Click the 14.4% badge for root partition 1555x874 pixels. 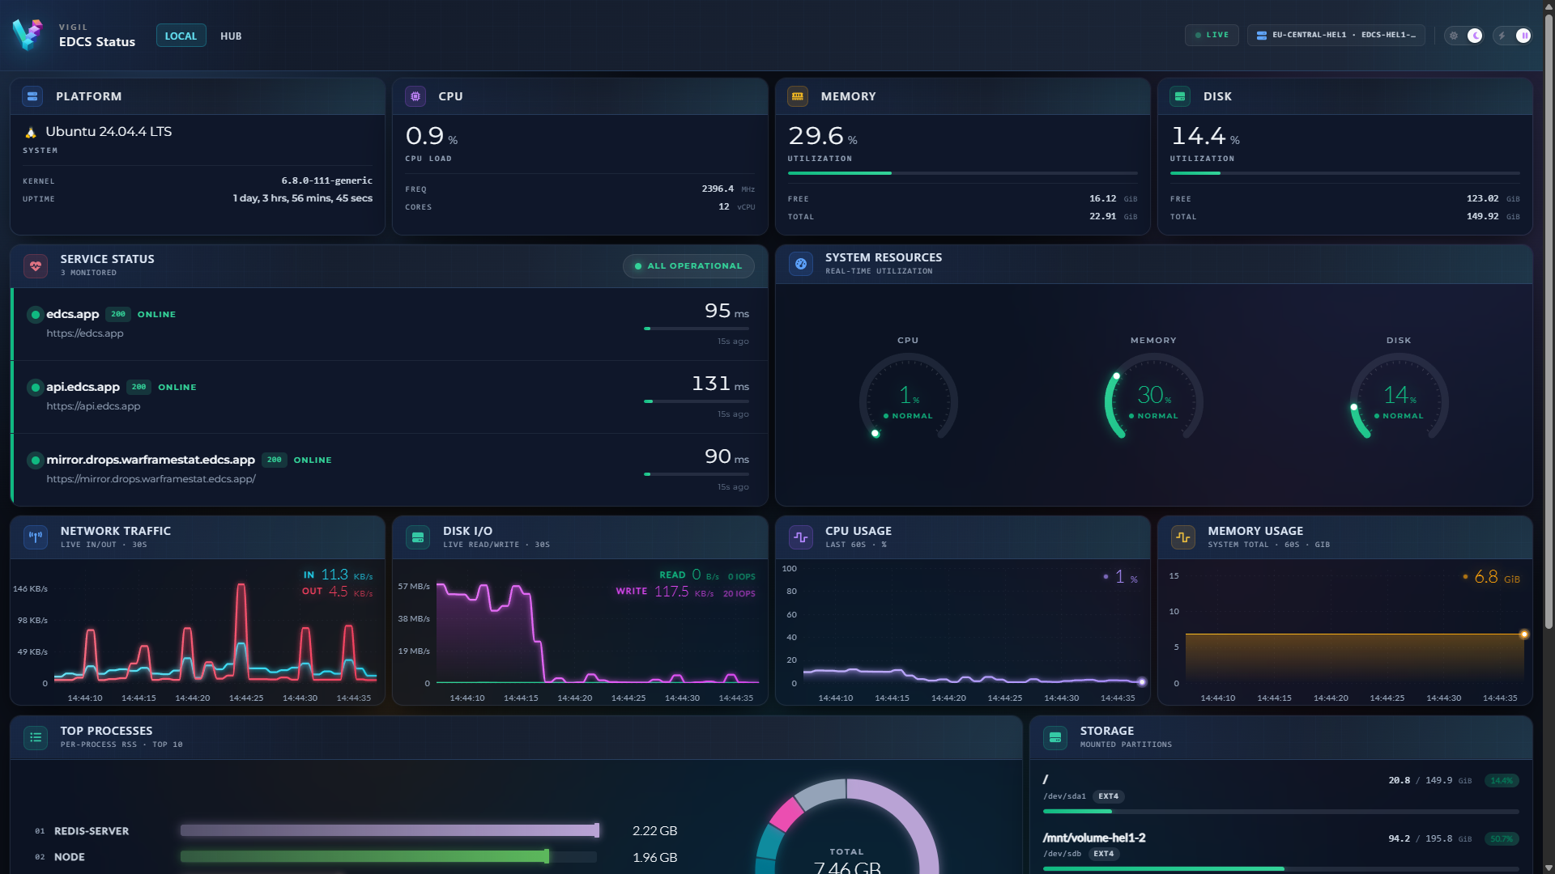click(x=1502, y=781)
